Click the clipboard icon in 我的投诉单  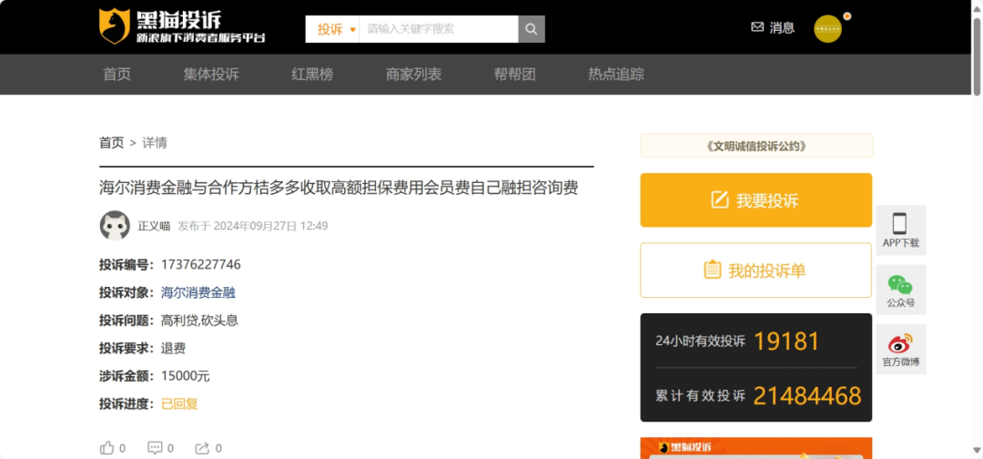[712, 270]
